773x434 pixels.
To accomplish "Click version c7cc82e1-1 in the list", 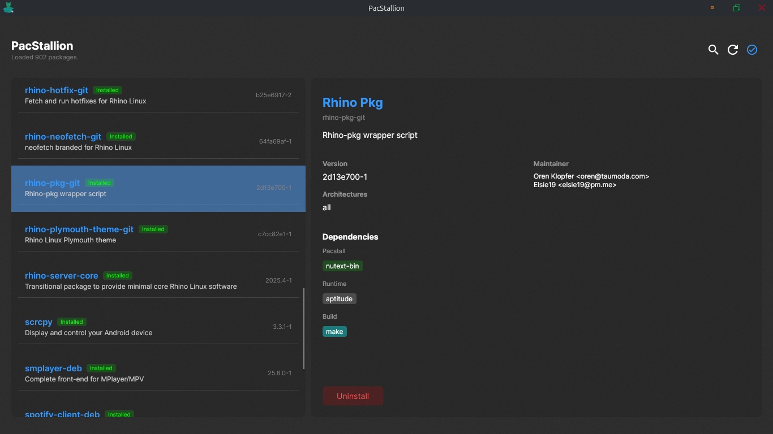I will [275, 234].
